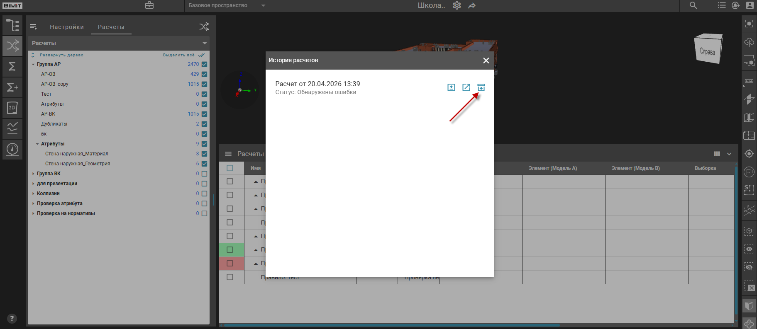Open the Базовое пространство dropdown

(x=227, y=5)
